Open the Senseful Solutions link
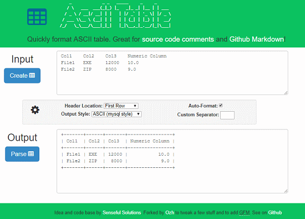The width and height of the screenshot is (305, 219). coord(122,212)
